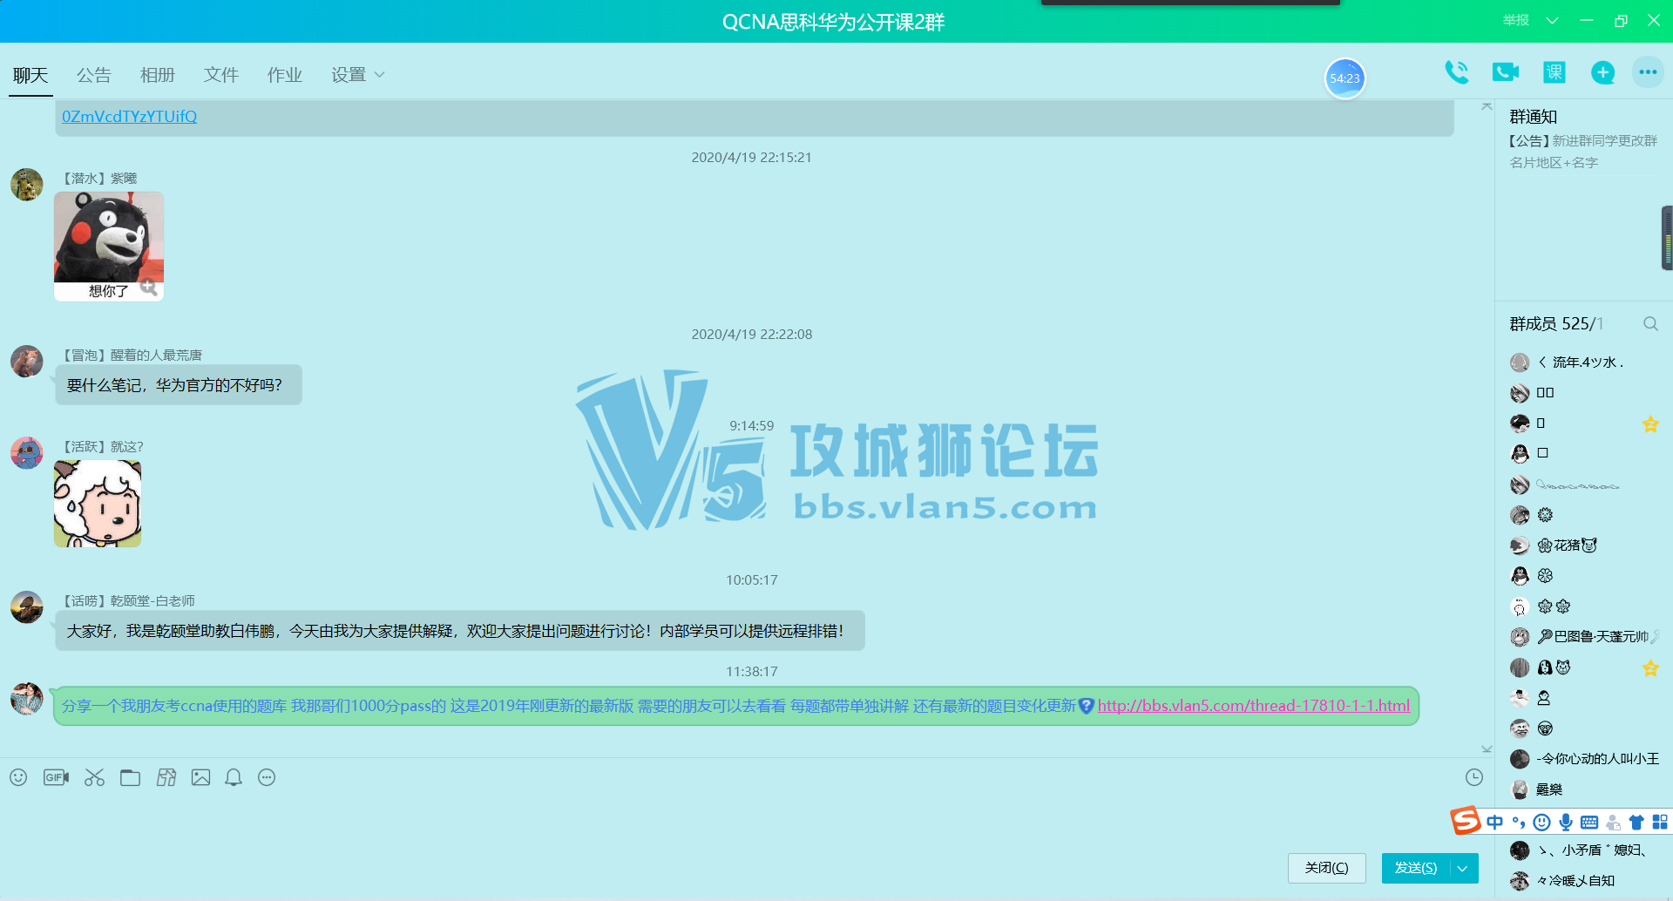Click the icon between folder and image icons
The image size is (1673, 901).
(x=166, y=777)
